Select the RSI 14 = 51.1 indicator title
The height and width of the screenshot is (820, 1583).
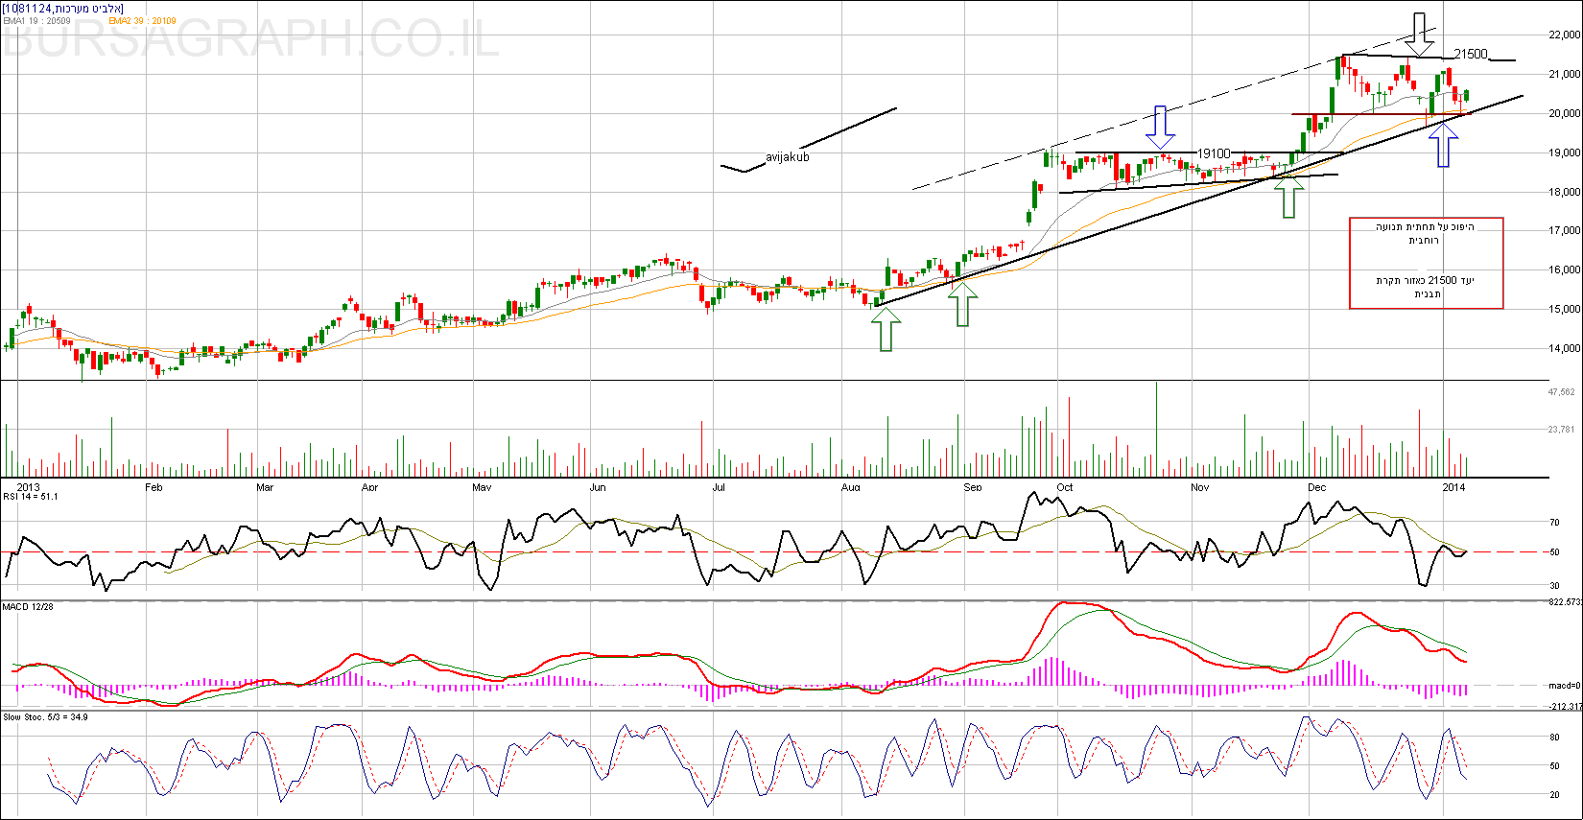coord(31,497)
